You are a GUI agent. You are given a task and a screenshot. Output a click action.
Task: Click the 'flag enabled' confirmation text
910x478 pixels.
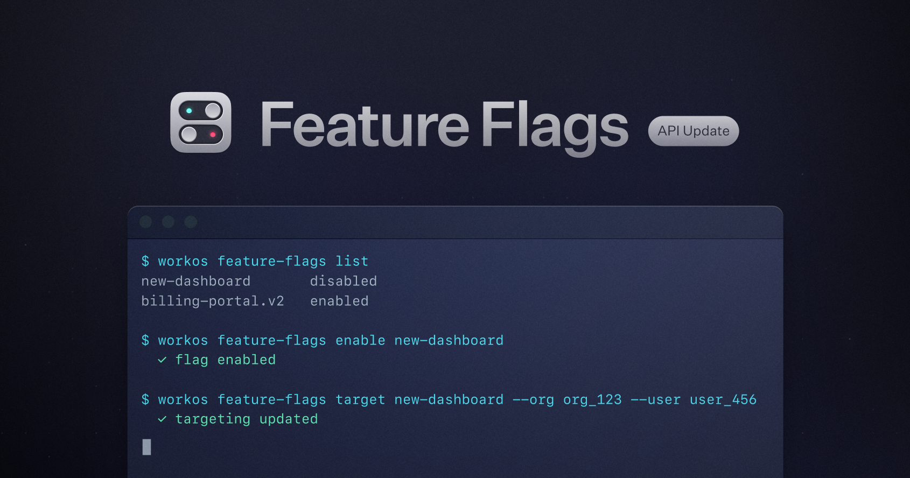(x=226, y=360)
